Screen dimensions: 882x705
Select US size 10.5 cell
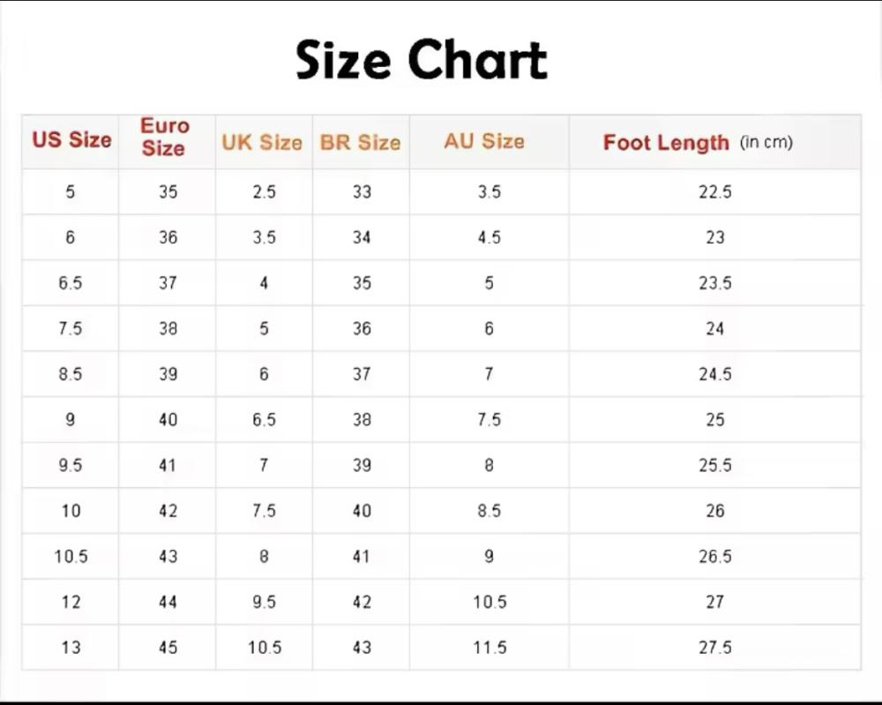click(71, 557)
